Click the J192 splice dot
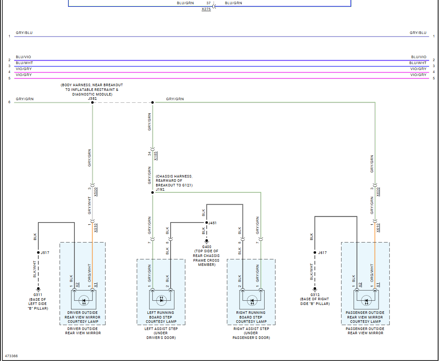Viewport: 439px width, 361px height. [153, 192]
